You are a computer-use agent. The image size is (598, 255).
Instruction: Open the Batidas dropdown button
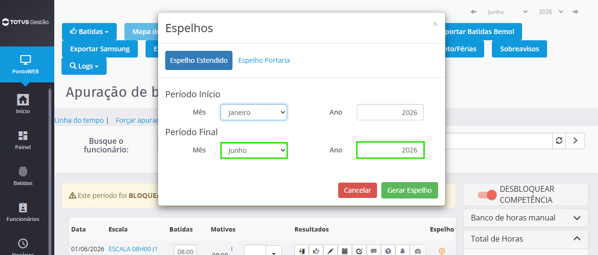tap(89, 32)
